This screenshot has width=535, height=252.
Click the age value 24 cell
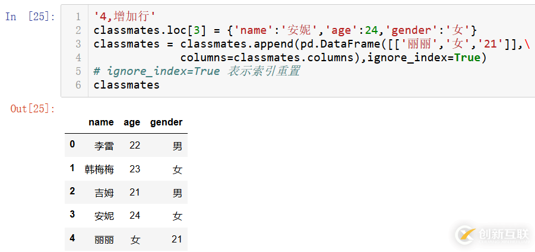pos(135,216)
